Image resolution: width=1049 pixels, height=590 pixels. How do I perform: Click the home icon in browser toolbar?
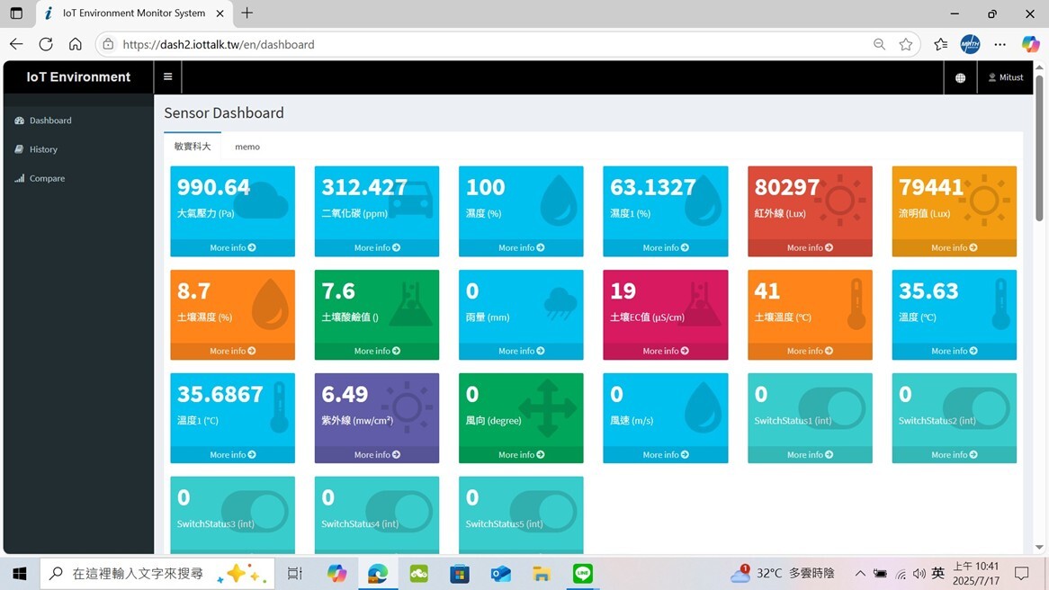tap(76, 44)
